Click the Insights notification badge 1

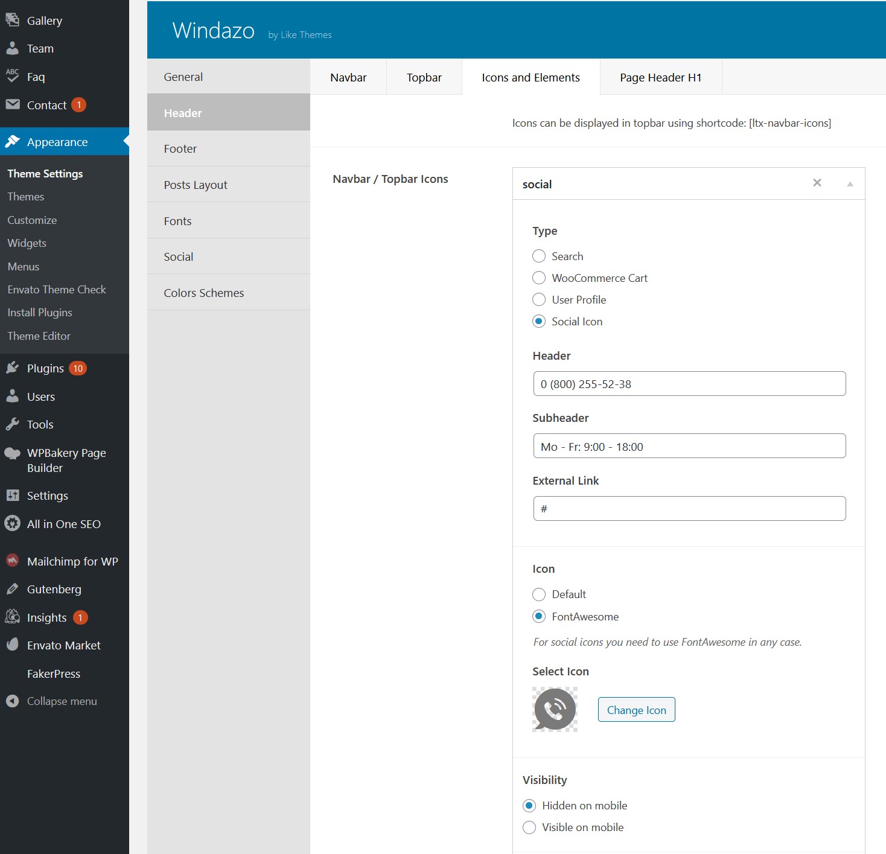point(80,617)
